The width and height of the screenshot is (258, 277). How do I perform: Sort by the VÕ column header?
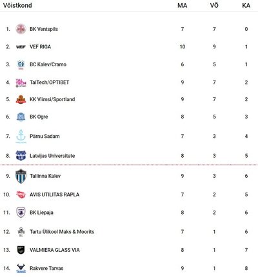point(214,5)
